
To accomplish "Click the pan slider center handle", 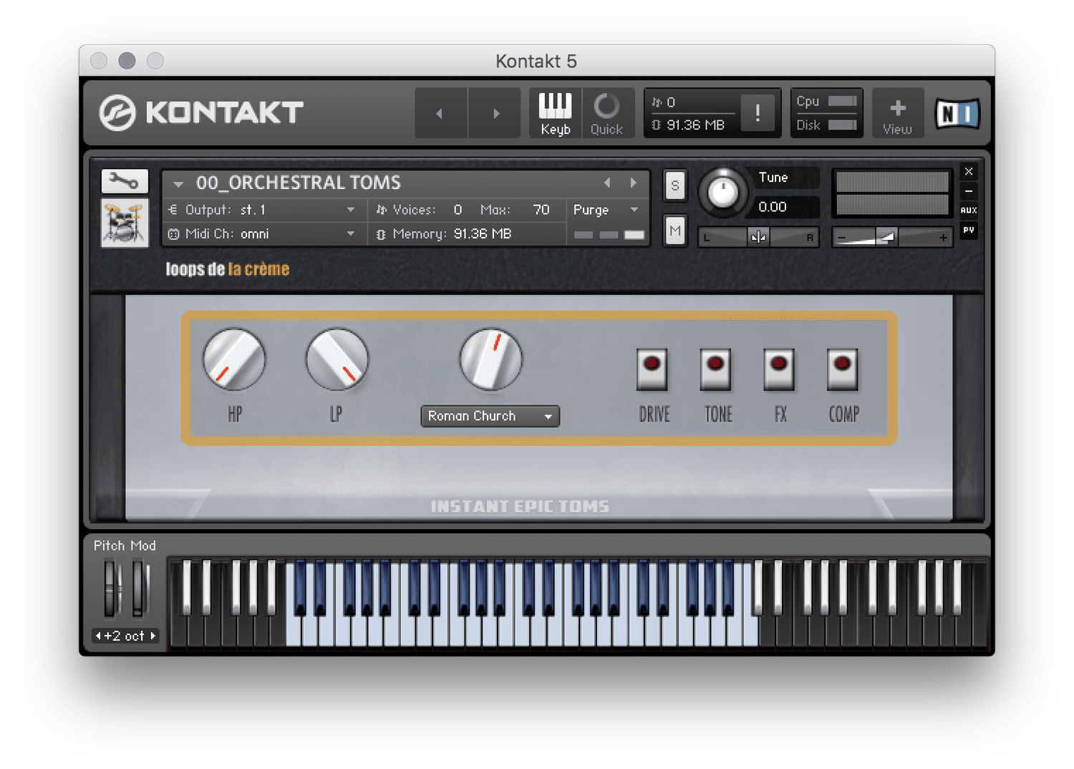I will point(758,237).
